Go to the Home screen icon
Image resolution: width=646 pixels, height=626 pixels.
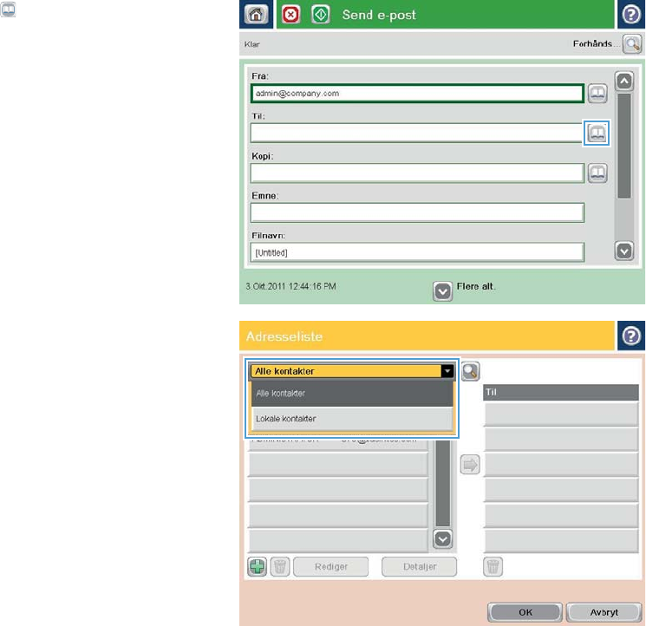pos(256,15)
